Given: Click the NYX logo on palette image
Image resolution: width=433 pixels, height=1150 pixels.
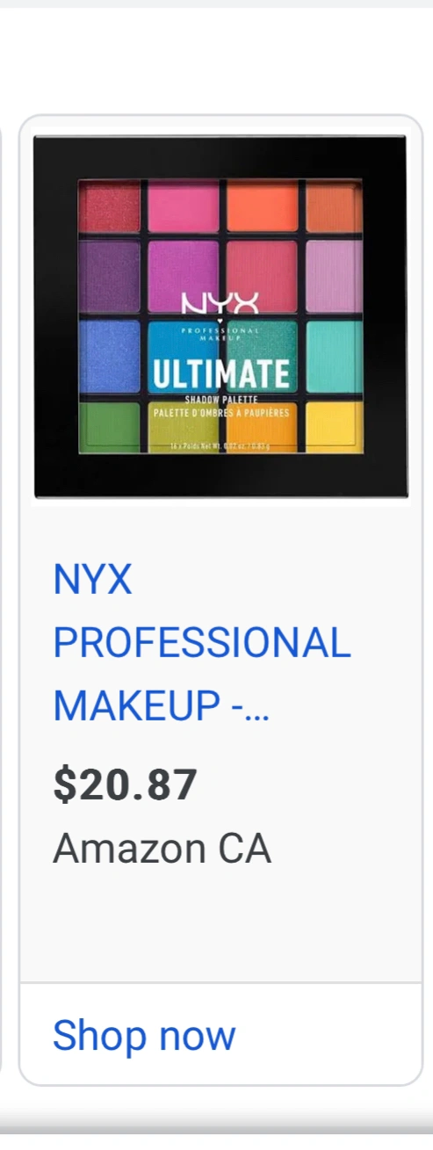Looking at the screenshot, I should click(x=220, y=306).
